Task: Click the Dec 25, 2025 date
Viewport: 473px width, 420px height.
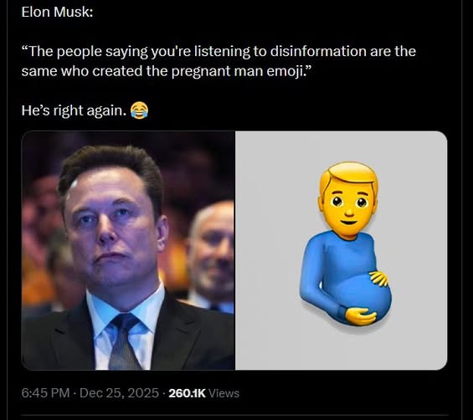Action: pyautogui.click(x=119, y=393)
